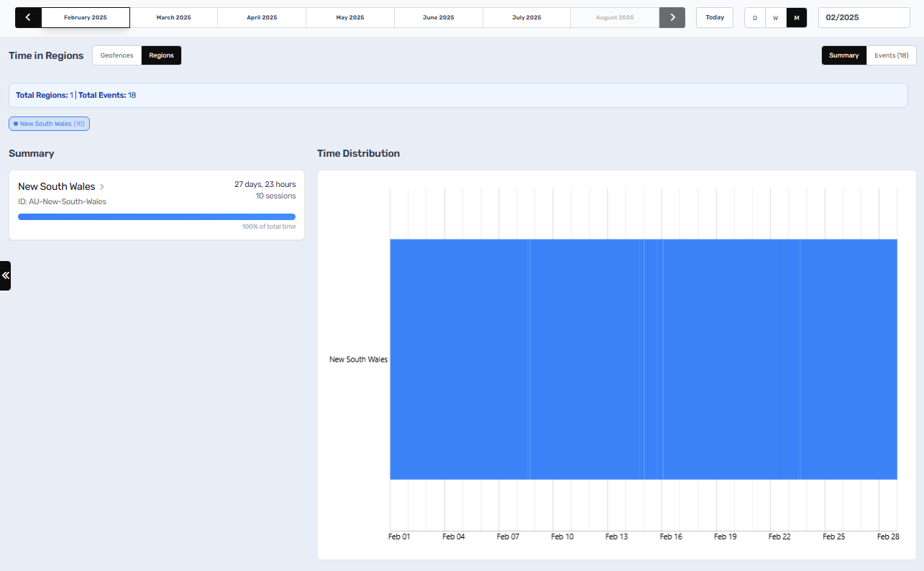The width and height of the screenshot is (924, 571).
Task: Click '100% of total time' label
Action: tap(268, 227)
